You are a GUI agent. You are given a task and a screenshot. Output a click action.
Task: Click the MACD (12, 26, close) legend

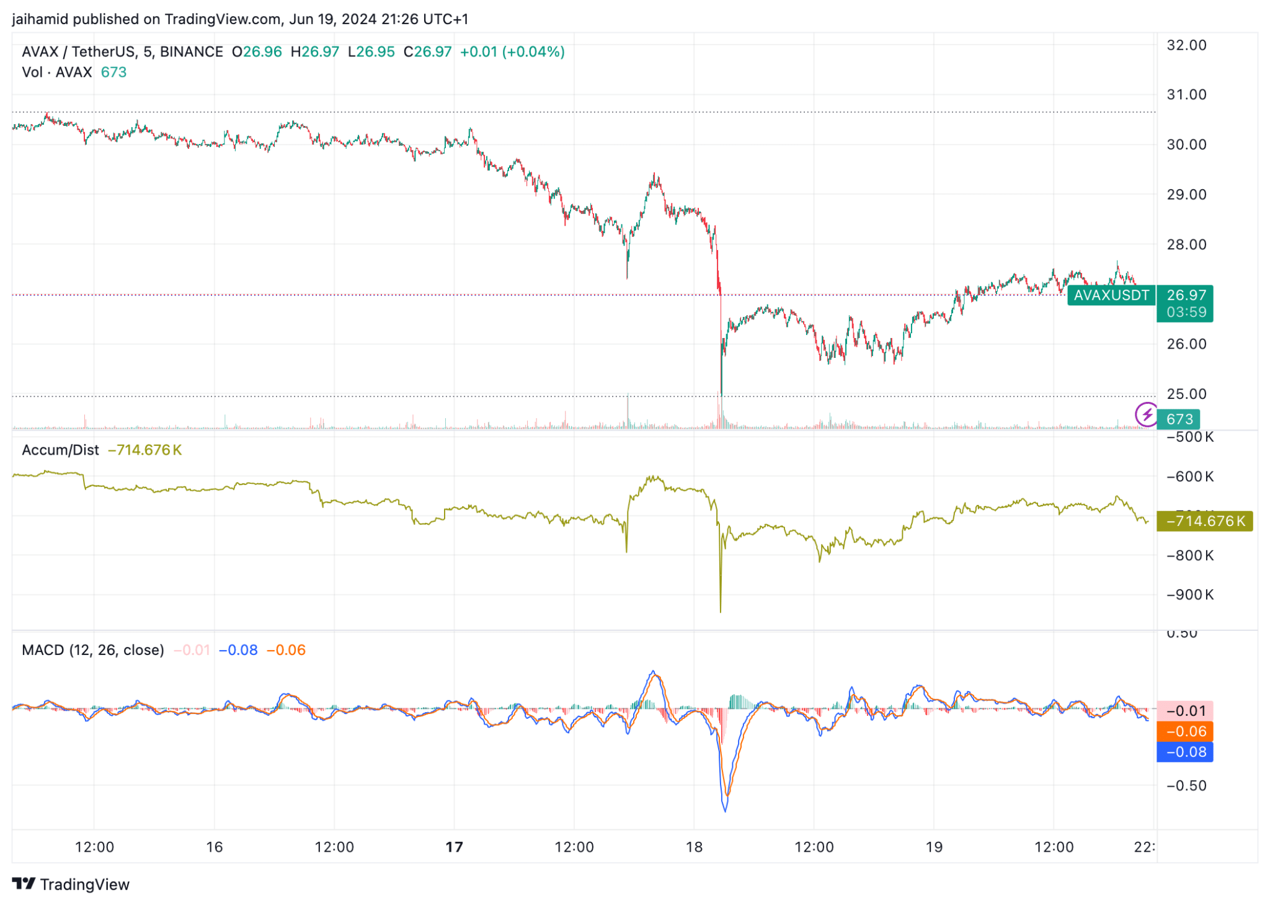click(93, 650)
